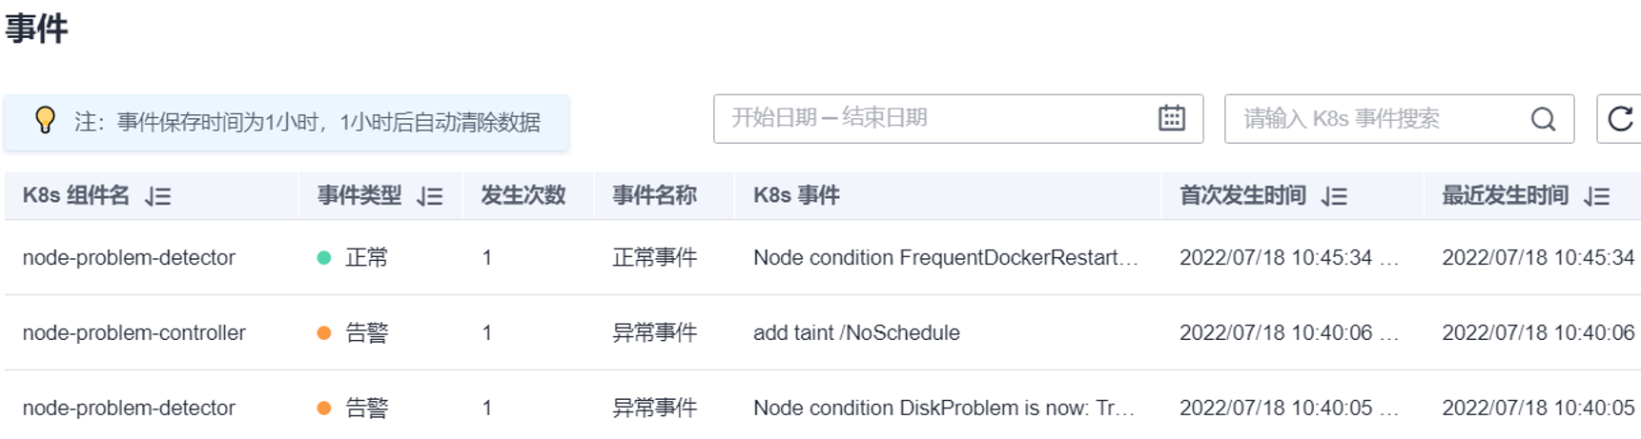1641x439 pixels.
Task: Click orange 告警 dot for node-problem-controller
Action: point(324,333)
